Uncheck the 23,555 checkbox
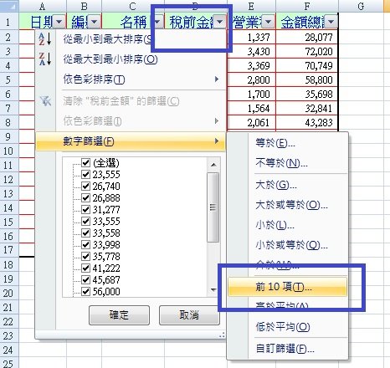This screenshot has height=368, width=390. coord(85,174)
